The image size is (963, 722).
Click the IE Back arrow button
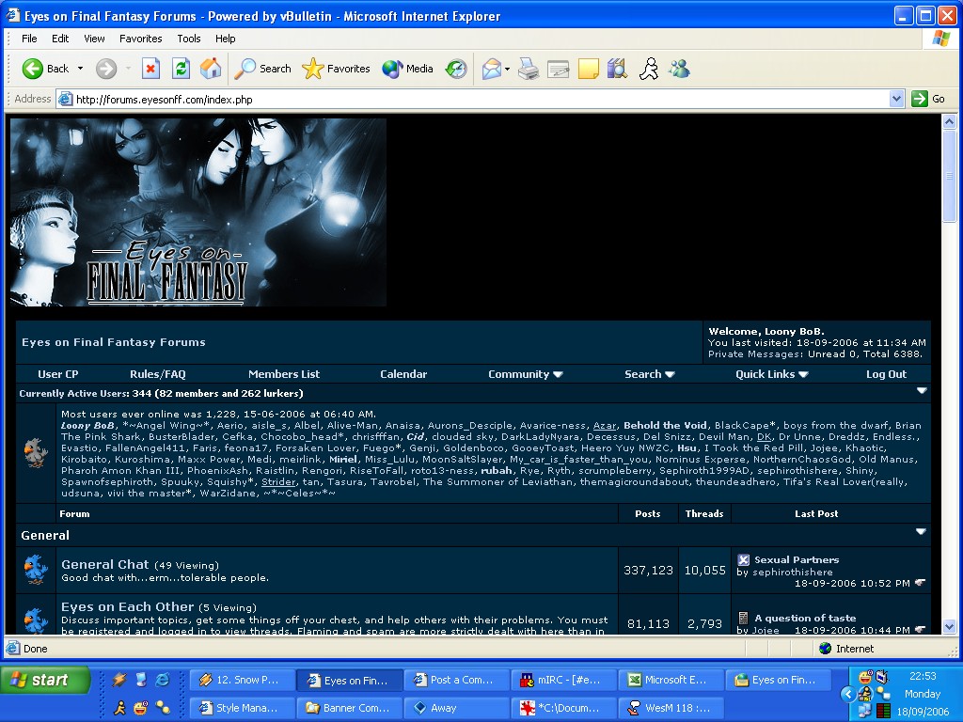(x=45, y=68)
